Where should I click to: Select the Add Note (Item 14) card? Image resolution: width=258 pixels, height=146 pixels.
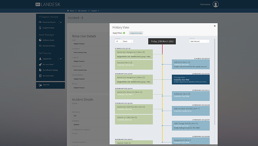tap(191, 64)
